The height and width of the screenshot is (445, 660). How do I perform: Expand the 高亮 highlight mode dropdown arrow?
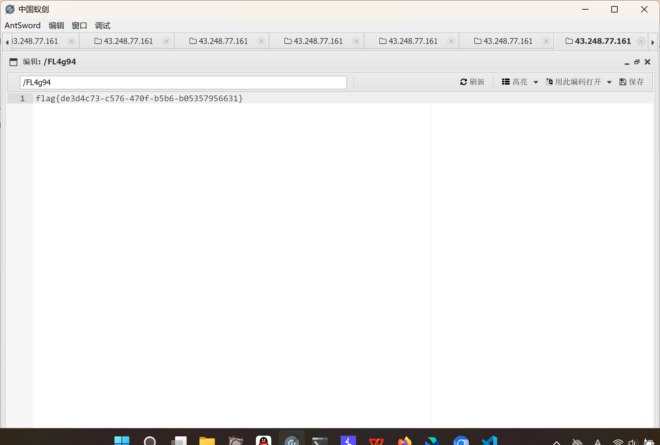tap(536, 82)
